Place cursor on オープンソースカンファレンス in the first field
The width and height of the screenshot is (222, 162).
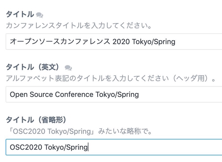[x=60, y=42]
